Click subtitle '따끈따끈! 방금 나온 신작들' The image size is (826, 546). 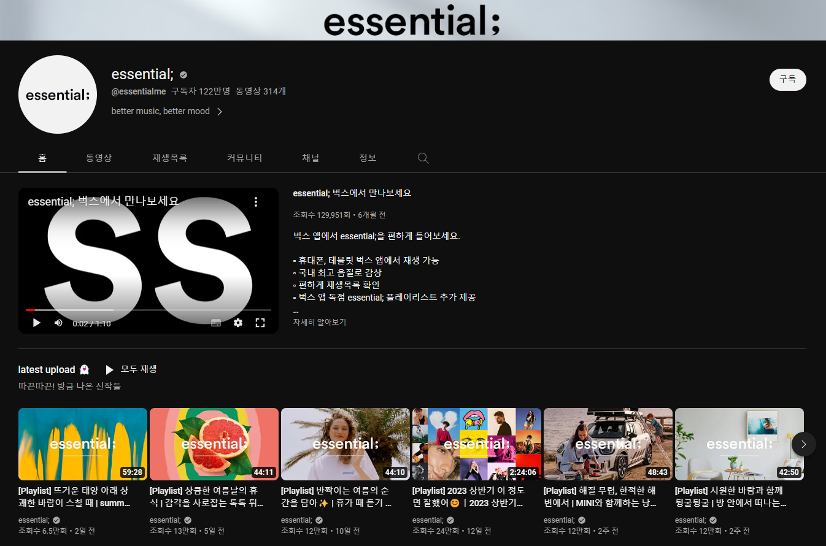[70, 386]
